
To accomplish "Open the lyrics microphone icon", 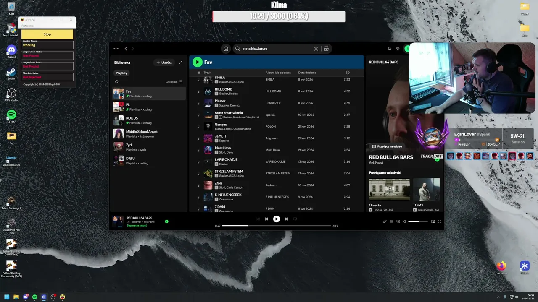I will coord(385,221).
